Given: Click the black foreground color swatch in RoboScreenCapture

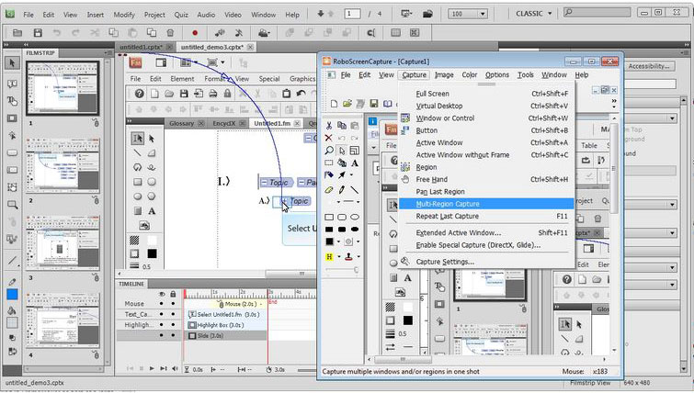Looking at the screenshot, I should point(329,241).
